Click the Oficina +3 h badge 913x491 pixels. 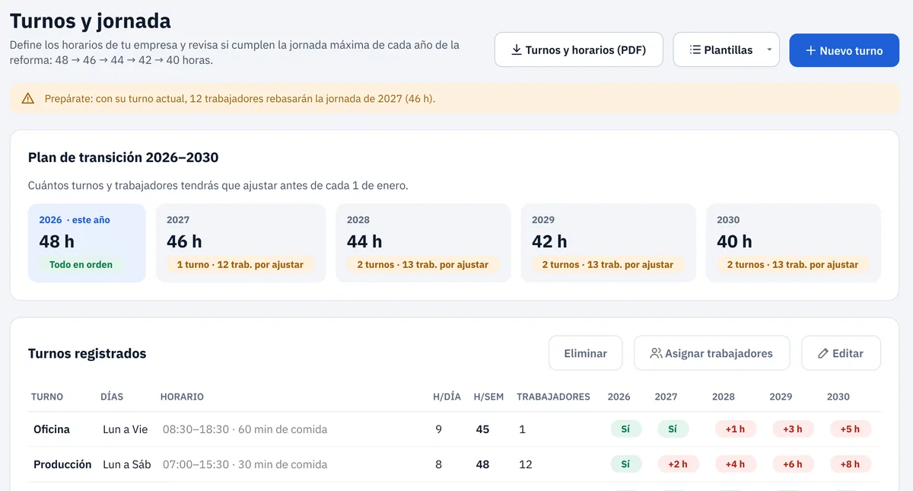pyautogui.click(x=793, y=429)
